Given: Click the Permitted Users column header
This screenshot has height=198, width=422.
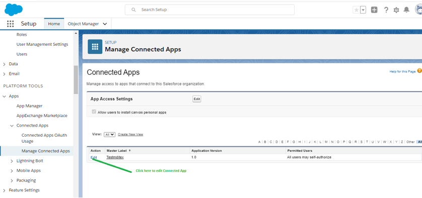Looking at the screenshot, I should pyautogui.click(x=300, y=151).
